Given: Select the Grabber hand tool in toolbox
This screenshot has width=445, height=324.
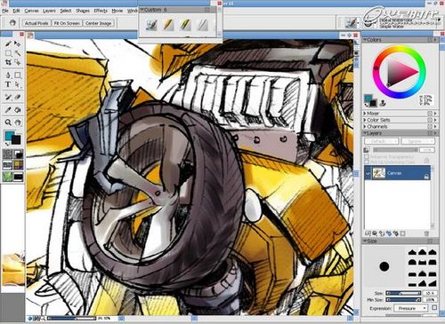Looking at the screenshot, I should (x=18, y=122).
